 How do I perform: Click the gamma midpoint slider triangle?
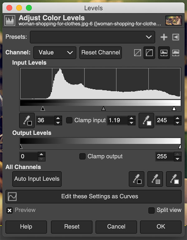(x=103, y=108)
